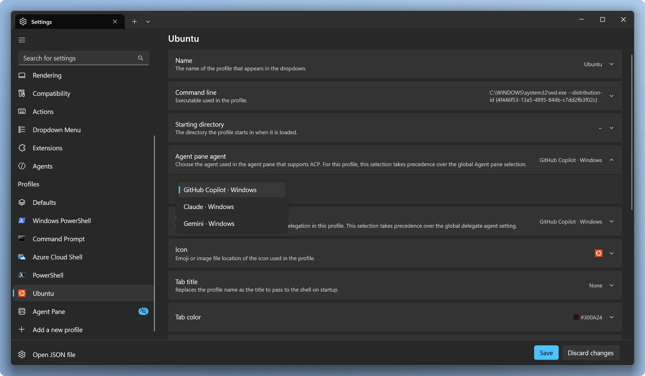Viewport: 645px width, 376px height.
Task: Click the search magnifier icon
Action: click(141, 58)
